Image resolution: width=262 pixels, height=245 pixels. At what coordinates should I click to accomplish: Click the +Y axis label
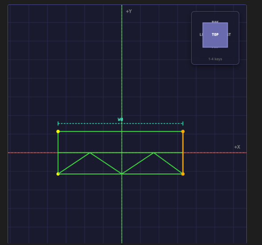click(x=129, y=12)
